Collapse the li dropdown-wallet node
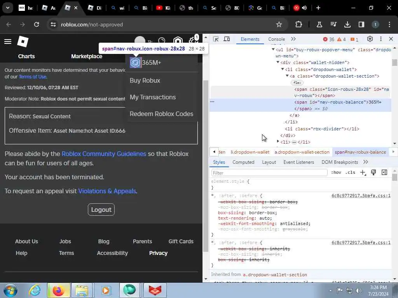Viewport: 398px width, 298px height. pyautogui.click(x=282, y=69)
